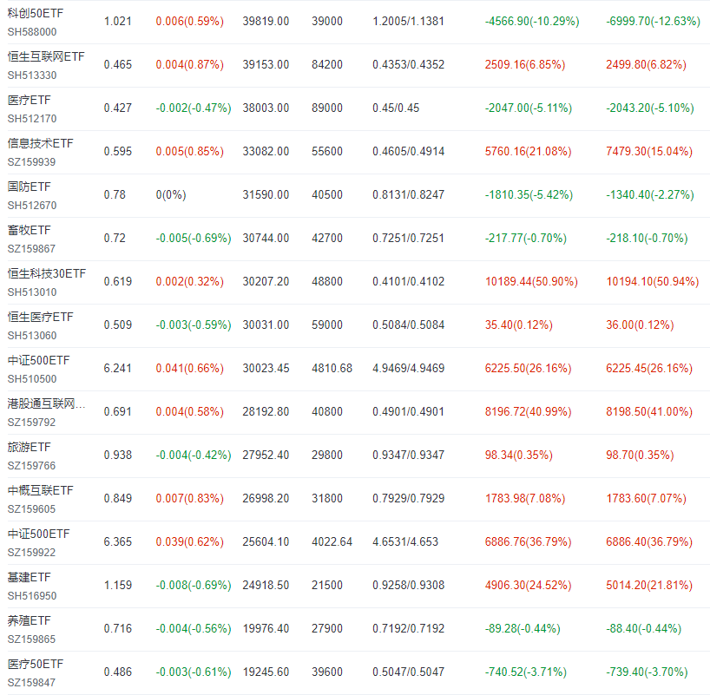Click stock code SZ159766
Screen dimensions: 710x695
coord(32,466)
